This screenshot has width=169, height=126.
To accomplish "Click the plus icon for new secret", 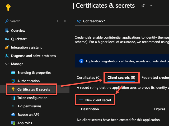I will [81, 100].
